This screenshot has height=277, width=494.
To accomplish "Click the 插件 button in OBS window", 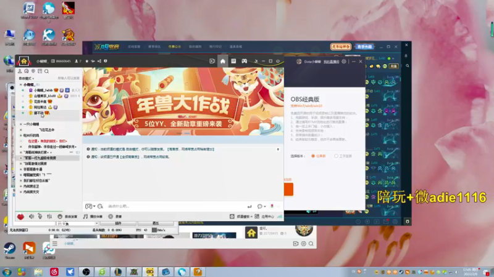I will pos(118,223).
